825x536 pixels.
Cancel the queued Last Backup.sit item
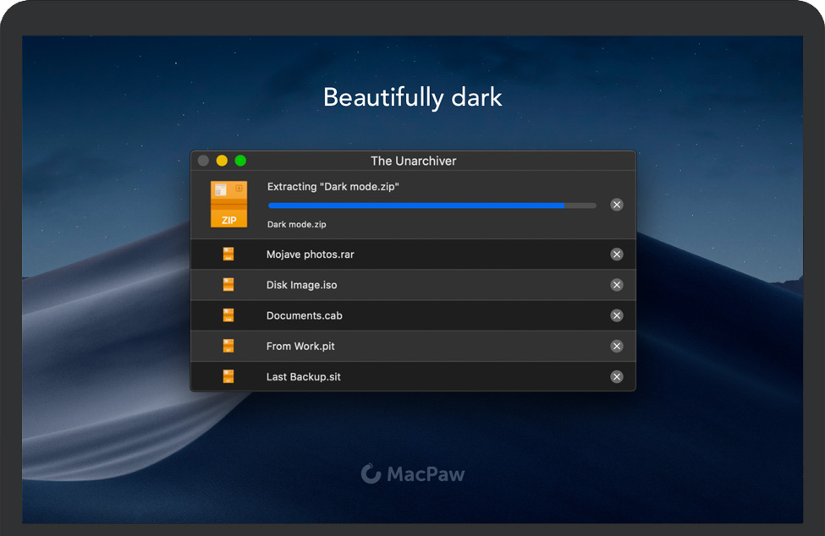point(617,376)
